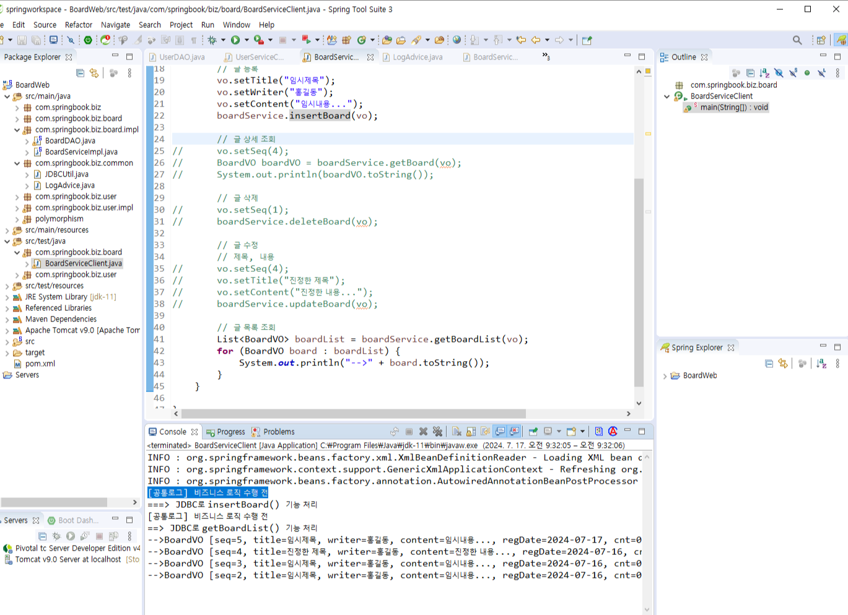This screenshot has height=615, width=848.
Task: Toggle show console on standard out change
Action: 500,432
